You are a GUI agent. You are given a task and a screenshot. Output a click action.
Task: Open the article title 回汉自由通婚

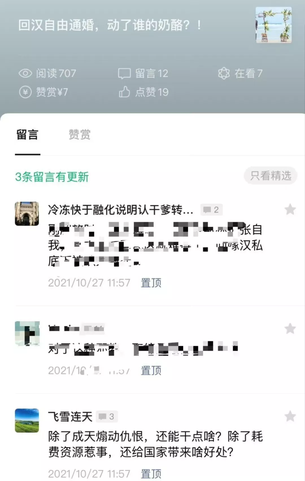[x=110, y=25]
